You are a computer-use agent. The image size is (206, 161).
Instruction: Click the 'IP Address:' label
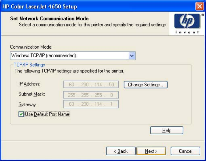(29, 84)
